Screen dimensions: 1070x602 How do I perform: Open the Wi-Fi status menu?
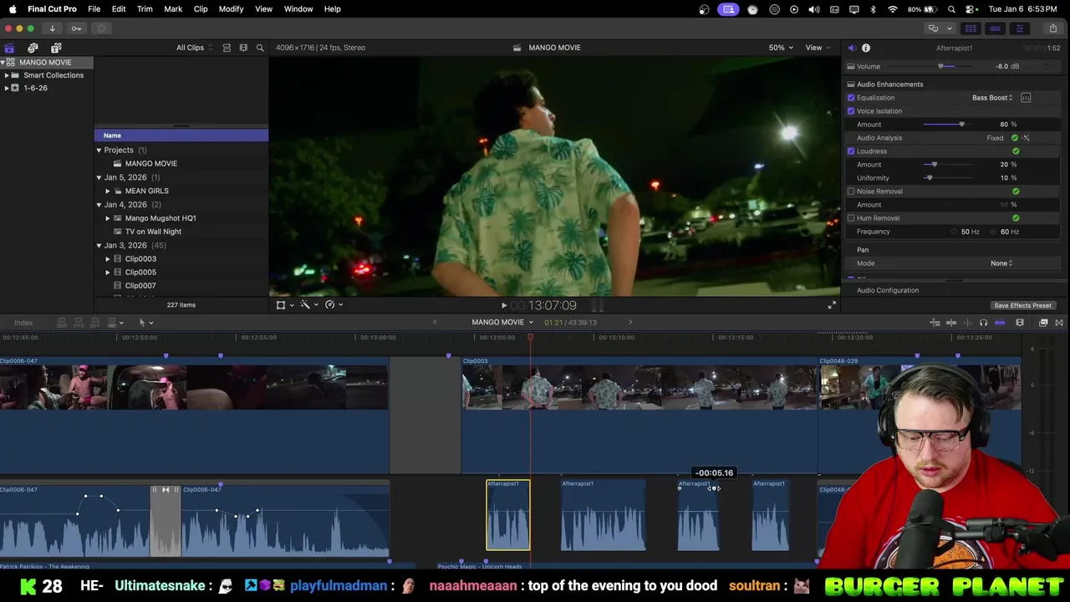tap(893, 9)
